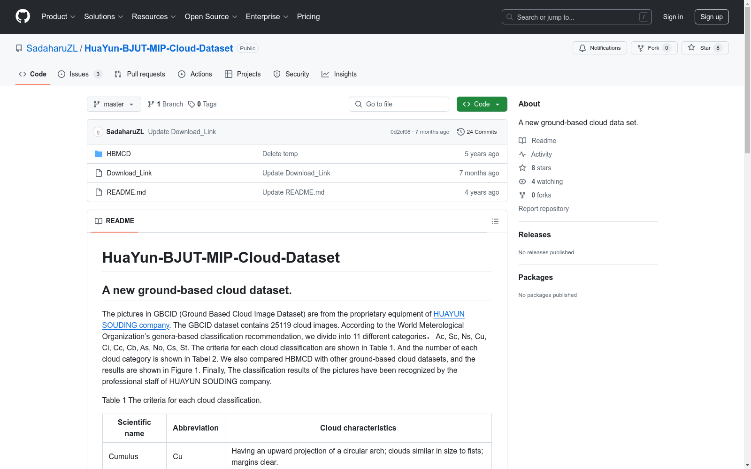
Task: Click the branch icon next to 1 Branch
Action: [x=151, y=104]
